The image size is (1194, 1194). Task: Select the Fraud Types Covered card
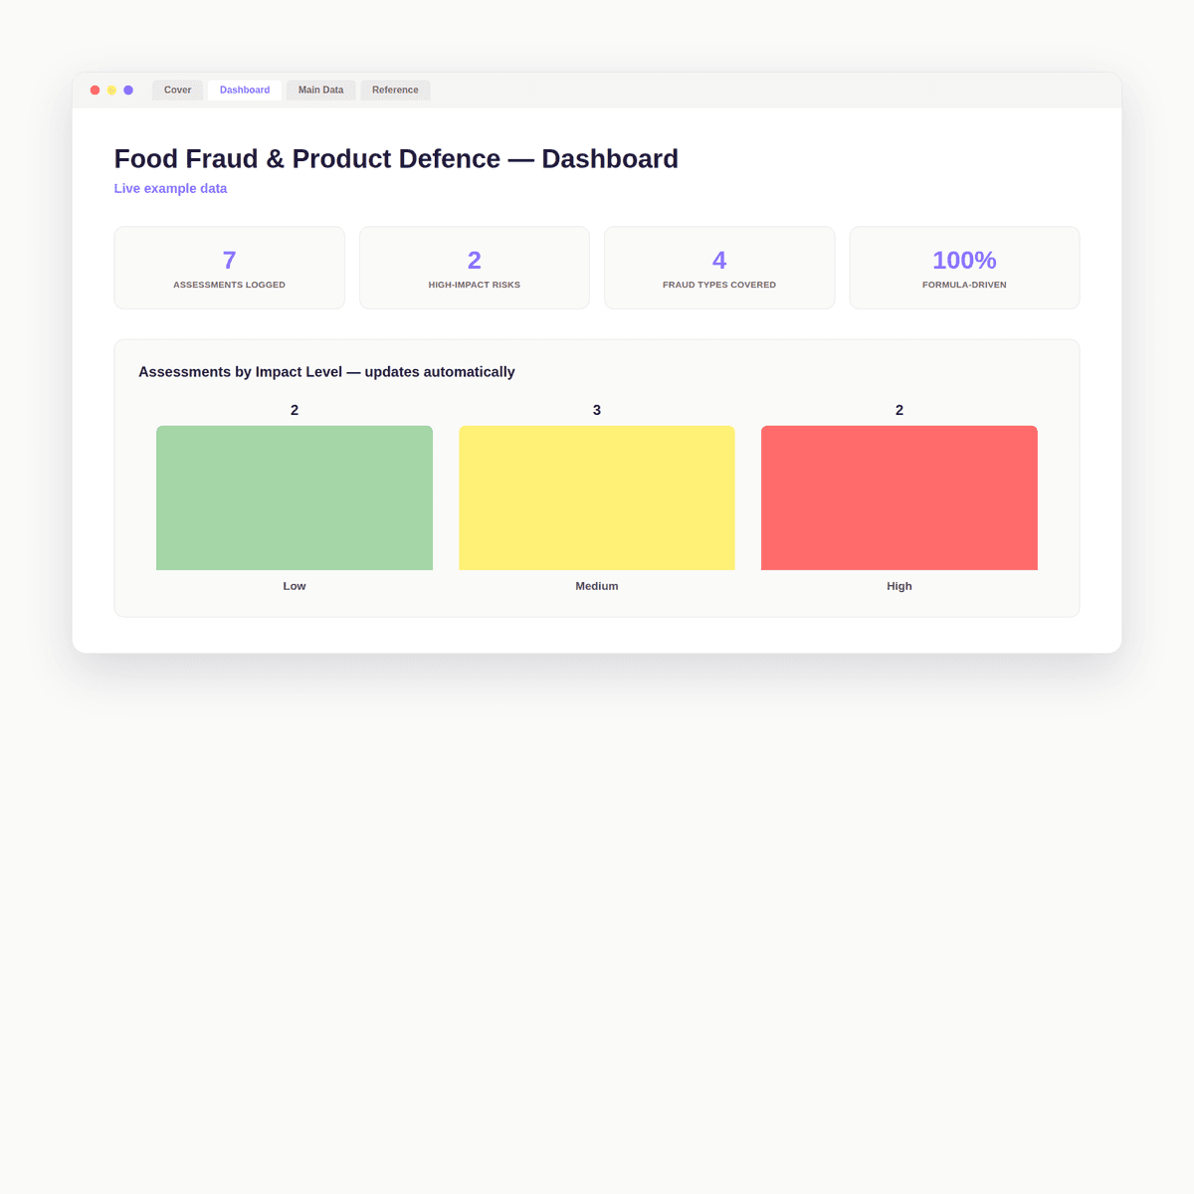(719, 268)
